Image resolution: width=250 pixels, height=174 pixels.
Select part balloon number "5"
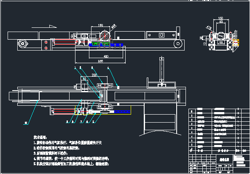(94, 122)
